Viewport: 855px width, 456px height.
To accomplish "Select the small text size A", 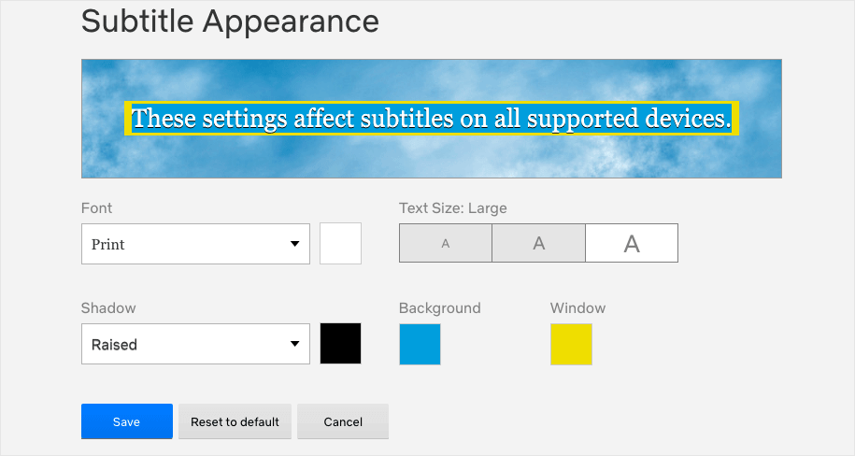I will [x=446, y=243].
